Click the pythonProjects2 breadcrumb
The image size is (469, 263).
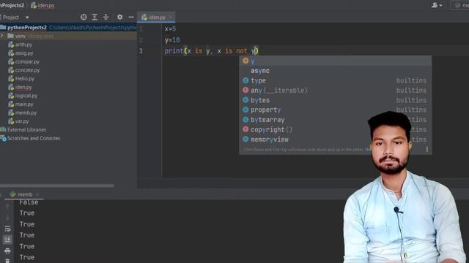12,5
